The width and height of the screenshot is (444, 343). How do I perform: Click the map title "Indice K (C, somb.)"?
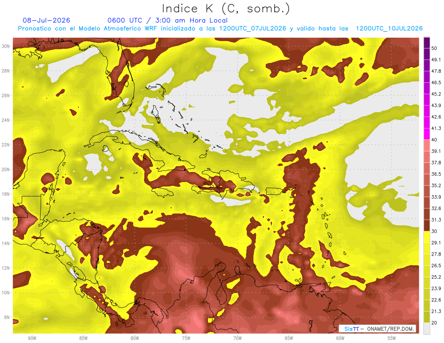[226, 9]
